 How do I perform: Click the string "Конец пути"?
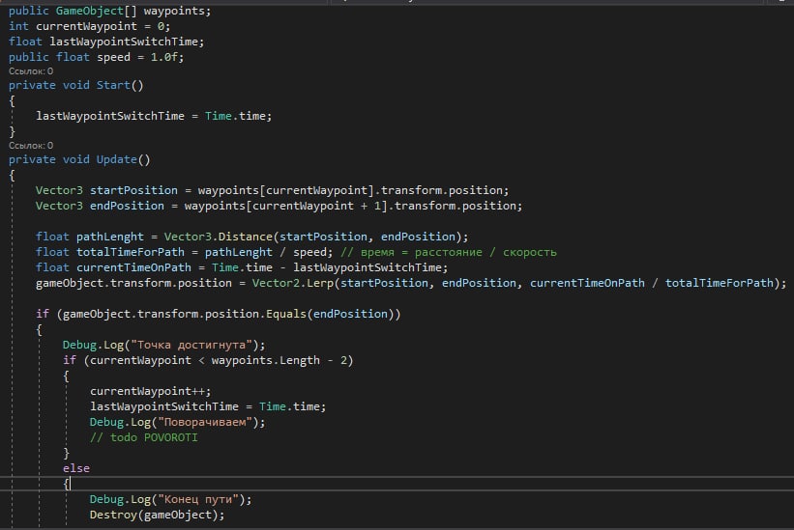coord(198,500)
